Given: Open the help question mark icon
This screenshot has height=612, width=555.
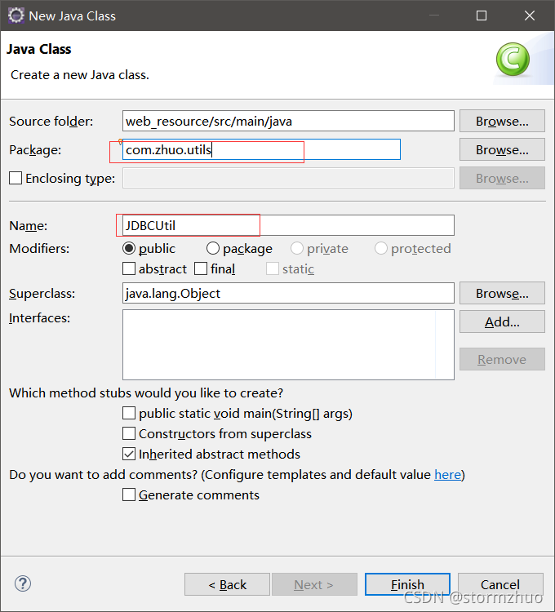Looking at the screenshot, I should 23,583.
